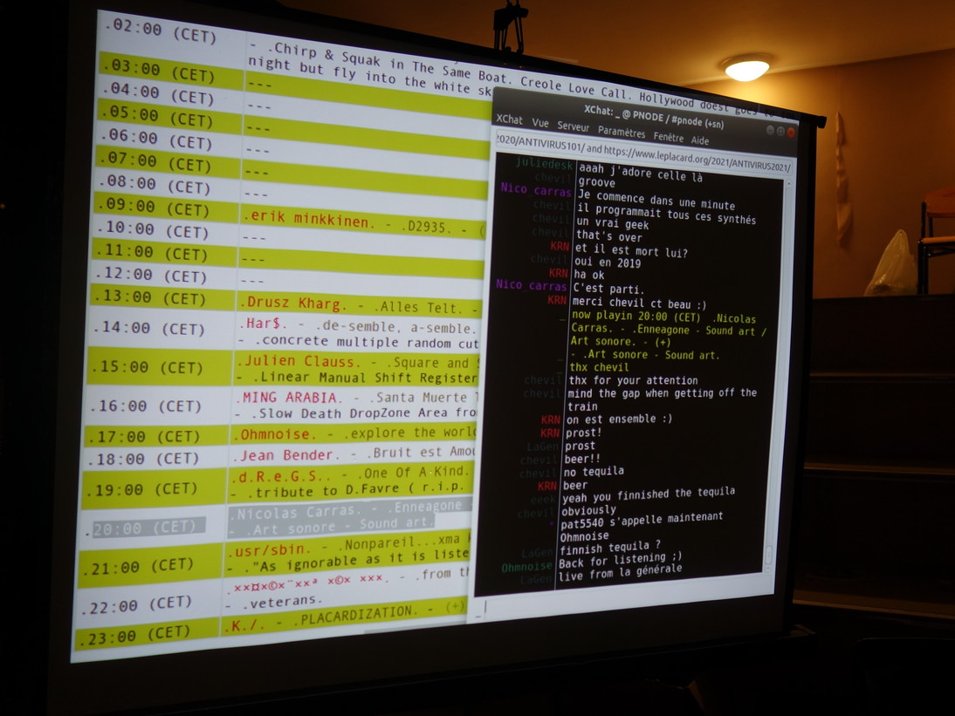
Task: Click the chat scrollbar's up arrow
Action: click(x=788, y=185)
